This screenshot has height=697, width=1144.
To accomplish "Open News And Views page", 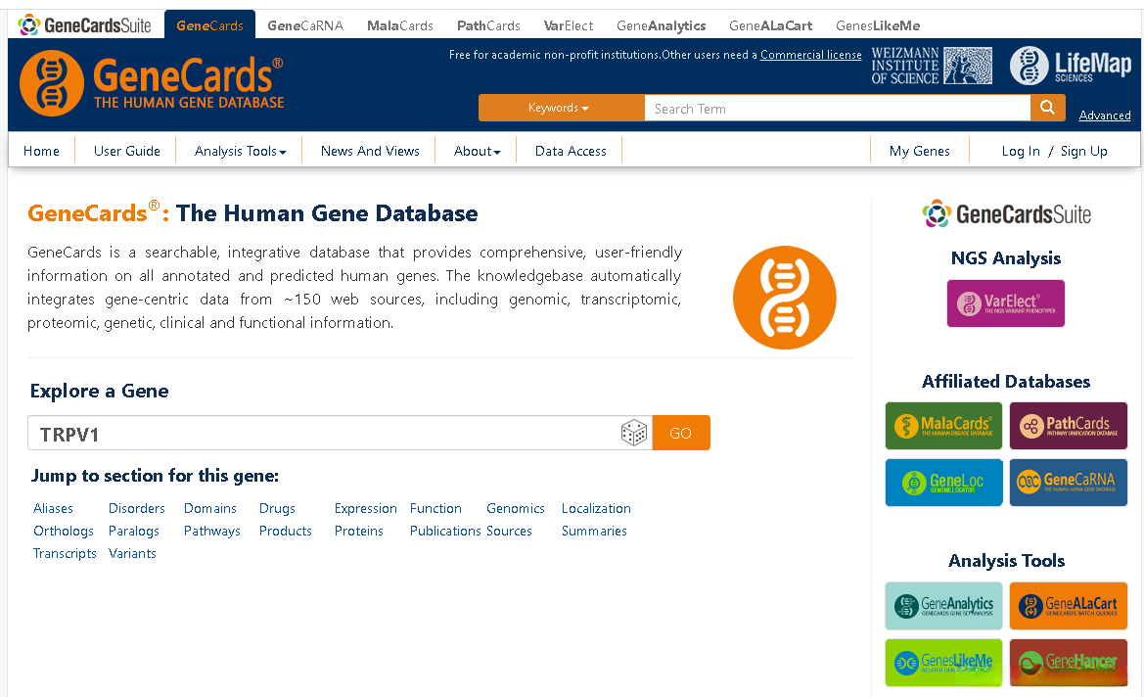I will click(x=370, y=151).
